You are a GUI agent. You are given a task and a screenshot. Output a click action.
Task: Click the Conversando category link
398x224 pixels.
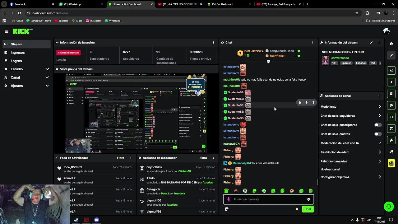(340, 58)
